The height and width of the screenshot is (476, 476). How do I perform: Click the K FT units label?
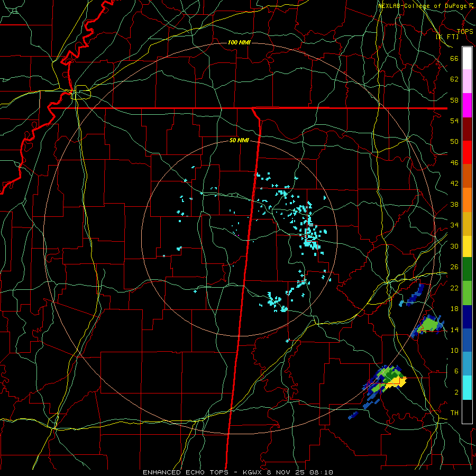point(447,36)
